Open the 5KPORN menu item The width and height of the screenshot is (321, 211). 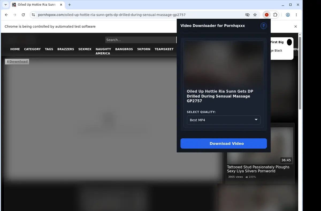[144, 49]
